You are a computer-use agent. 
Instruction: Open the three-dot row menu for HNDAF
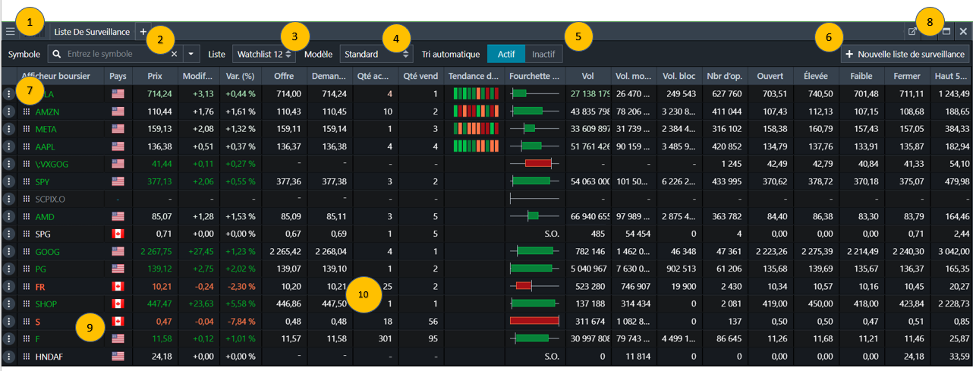pos(8,356)
